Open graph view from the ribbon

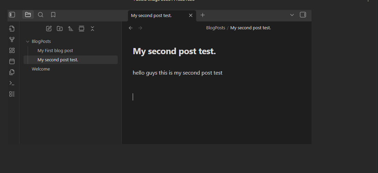(12, 40)
